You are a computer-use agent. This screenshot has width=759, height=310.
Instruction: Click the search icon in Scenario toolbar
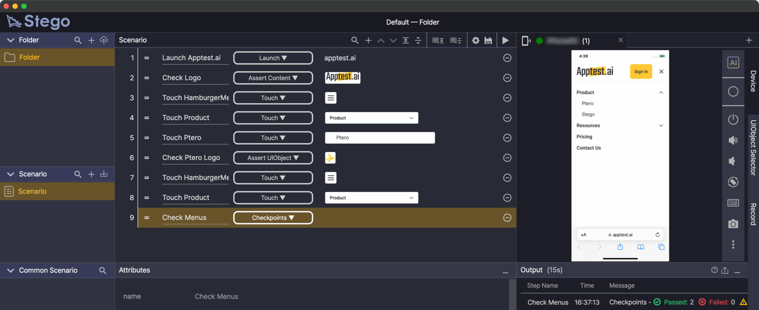[x=355, y=40]
